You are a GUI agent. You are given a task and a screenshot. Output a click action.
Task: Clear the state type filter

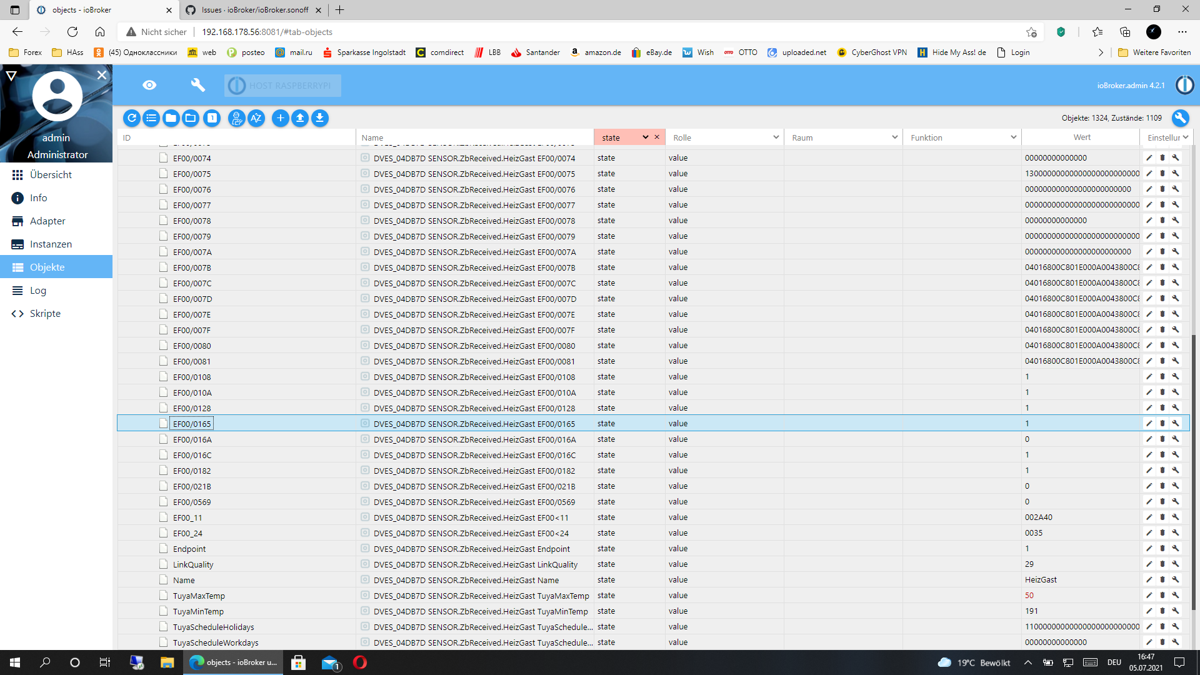[x=657, y=137]
